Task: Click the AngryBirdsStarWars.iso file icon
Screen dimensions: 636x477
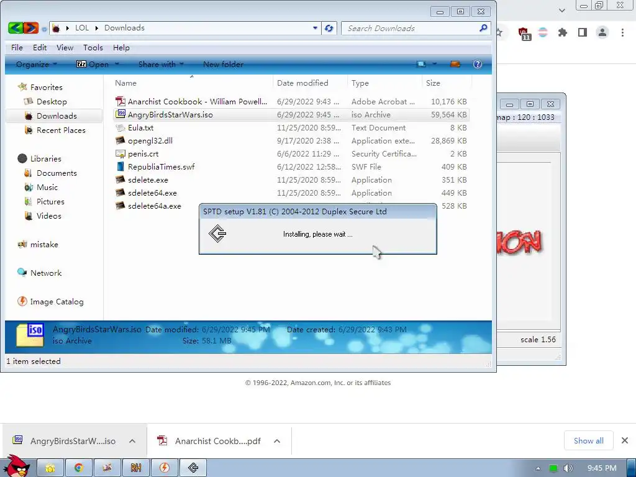Action: [120, 114]
